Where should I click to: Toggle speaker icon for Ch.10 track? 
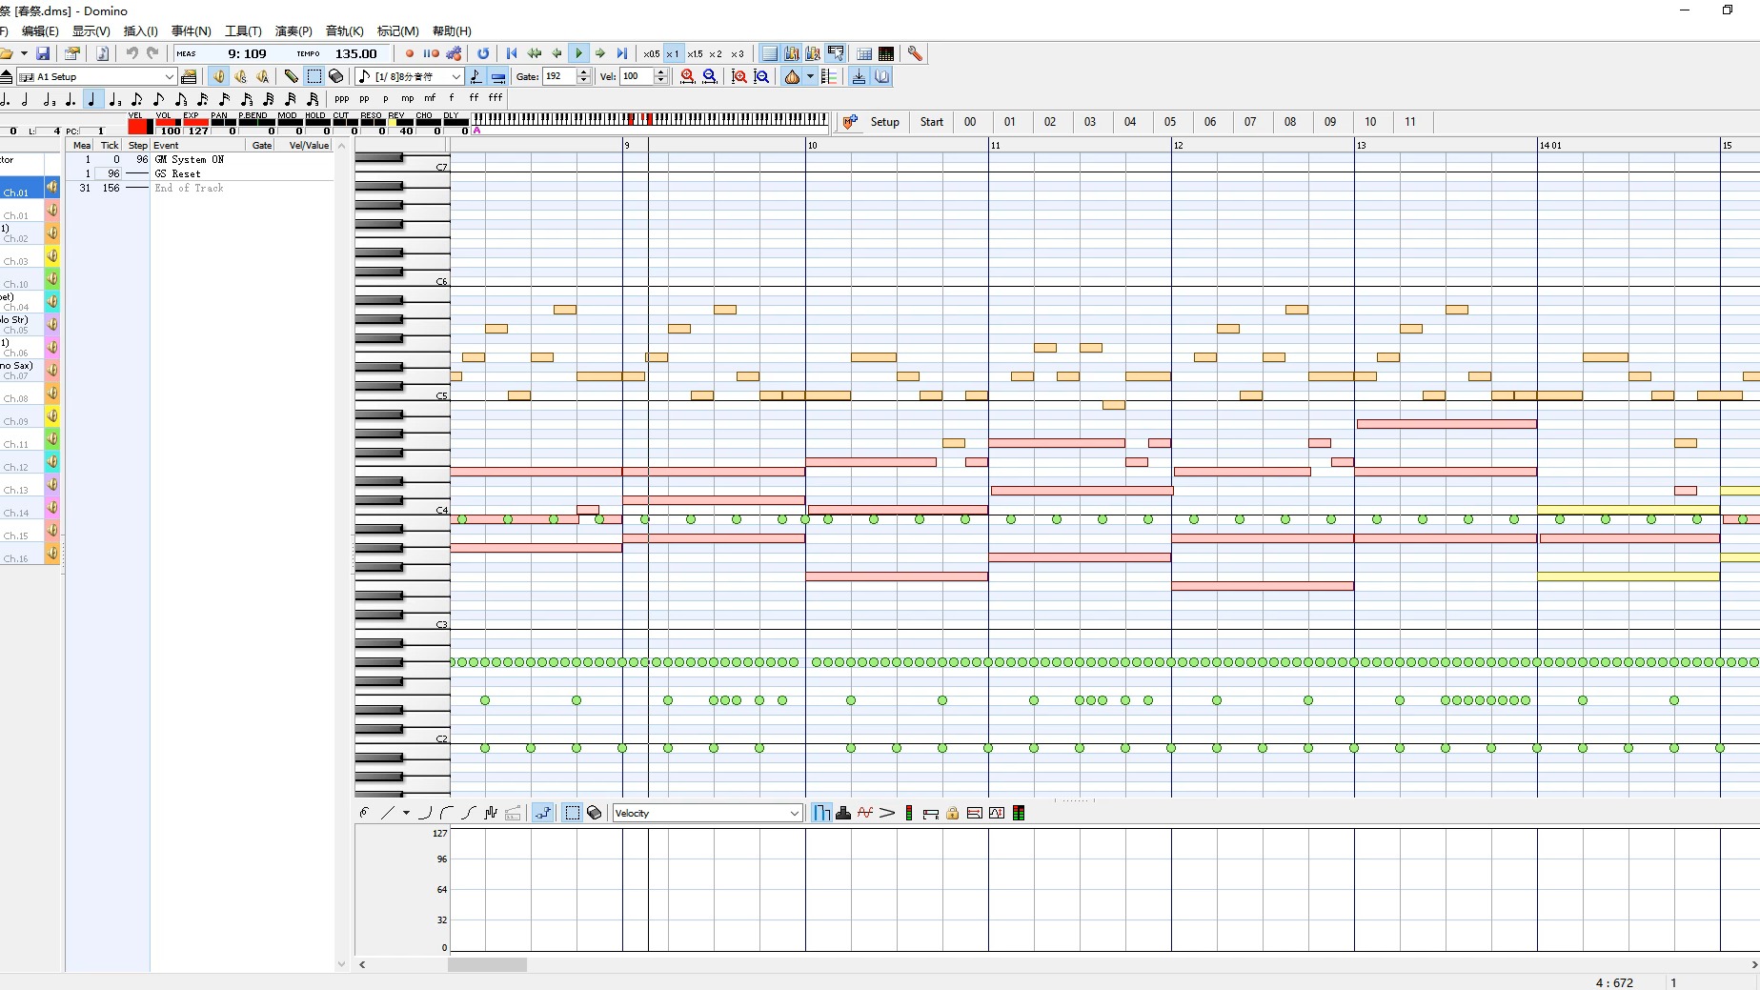pyautogui.click(x=52, y=278)
